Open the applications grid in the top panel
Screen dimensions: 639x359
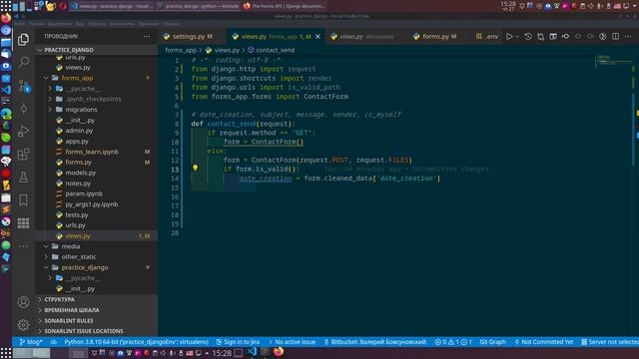coord(6,6)
